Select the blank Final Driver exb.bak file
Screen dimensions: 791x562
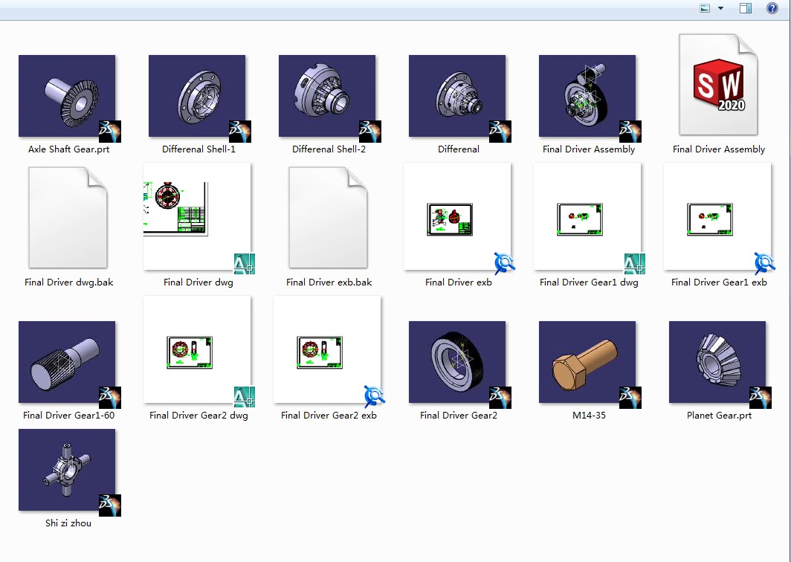click(328, 217)
